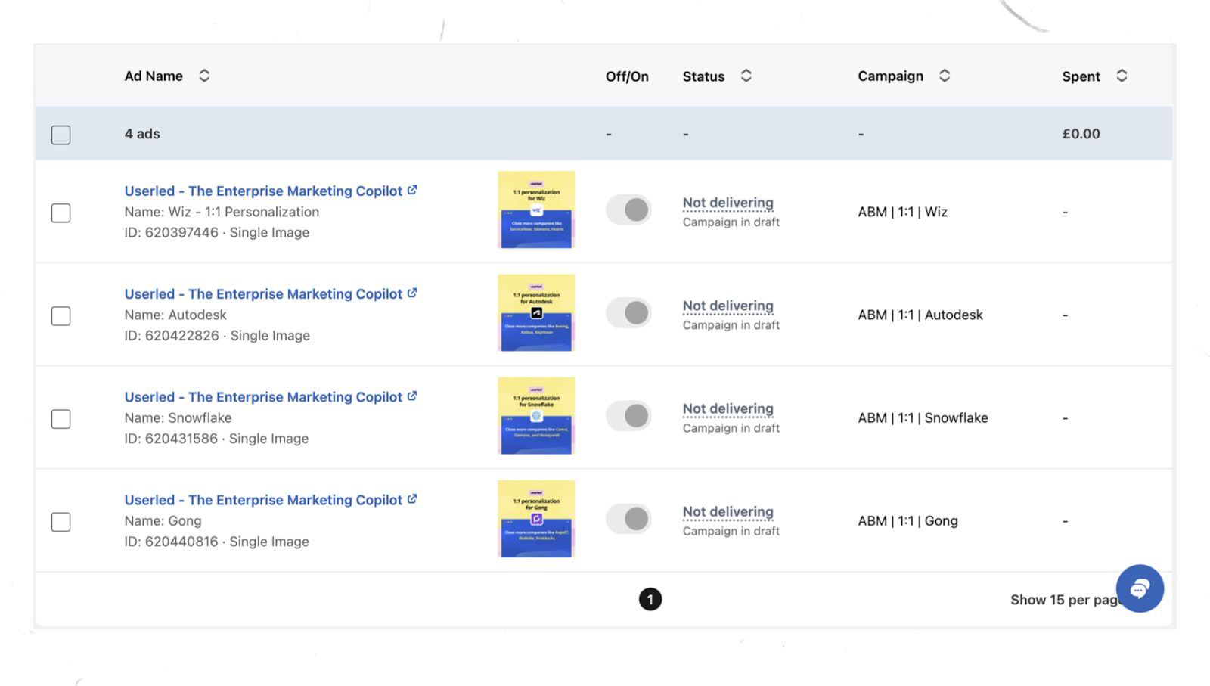The height and width of the screenshot is (686, 1210).
Task: Click the Ad Name column header
Action: tap(154, 76)
